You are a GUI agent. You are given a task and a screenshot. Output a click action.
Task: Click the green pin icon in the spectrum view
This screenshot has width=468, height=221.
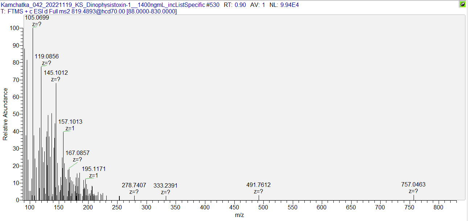click(x=462, y=4)
